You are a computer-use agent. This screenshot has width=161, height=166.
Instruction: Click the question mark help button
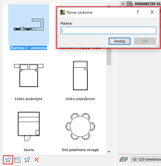pyautogui.click(x=138, y=12)
